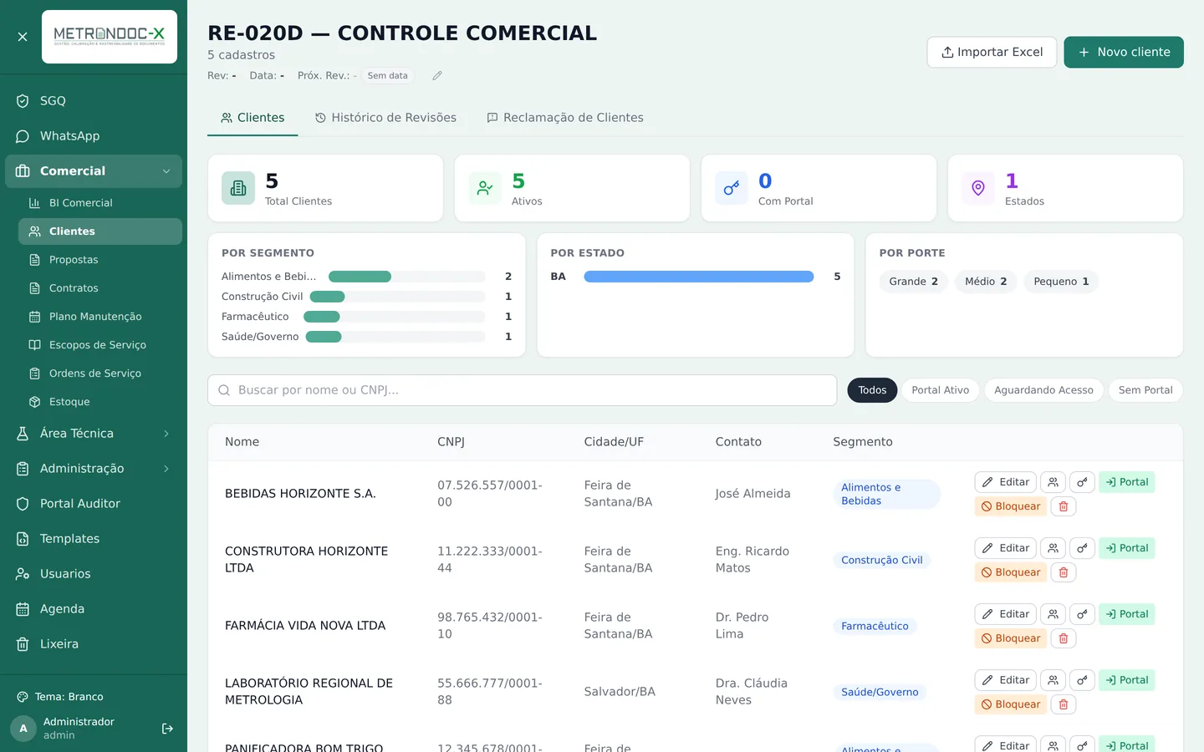The width and height of the screenshot is (1204, 752).
Task: Delete CONSTRUTORA HORIZONTE LTDA with trash icon
Action: click(x=1064, y=572)
